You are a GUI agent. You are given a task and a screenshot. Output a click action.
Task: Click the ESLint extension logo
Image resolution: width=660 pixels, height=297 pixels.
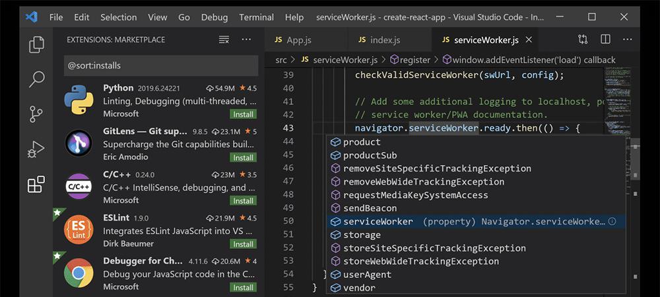click(x=79, y=230)
